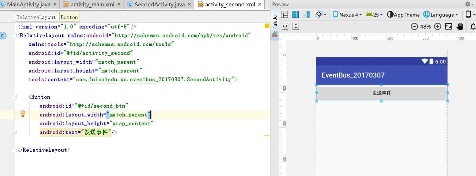Click the fold end marker beside the android:text line
Screen dimensions: 476x176
click(x=14, y=132)
